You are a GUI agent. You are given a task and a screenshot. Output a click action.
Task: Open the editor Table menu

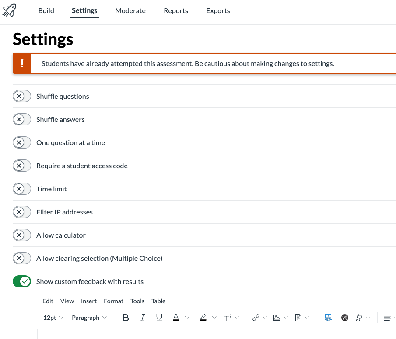pyautogui.click(x=158, y=301)
